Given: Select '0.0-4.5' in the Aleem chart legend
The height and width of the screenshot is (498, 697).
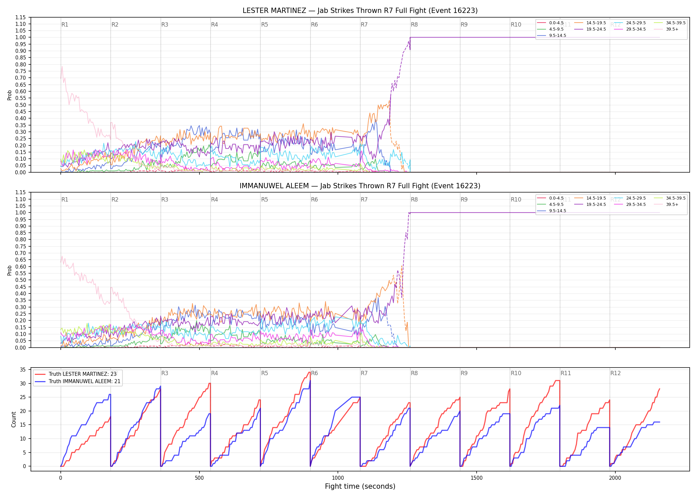Looking at the screenshot, I should click(556, 198).
